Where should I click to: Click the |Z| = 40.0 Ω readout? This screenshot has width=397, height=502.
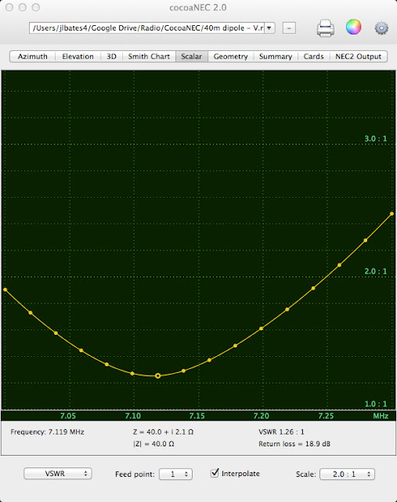(153, 444)
